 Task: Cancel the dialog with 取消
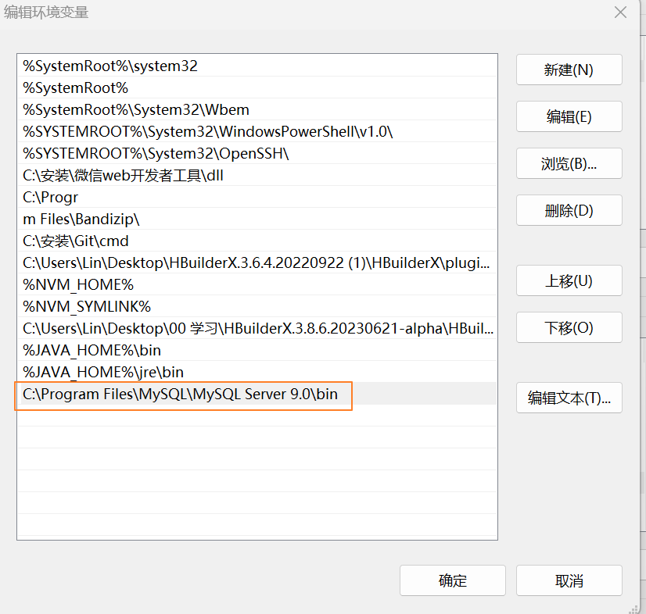(x=569, y=581)
